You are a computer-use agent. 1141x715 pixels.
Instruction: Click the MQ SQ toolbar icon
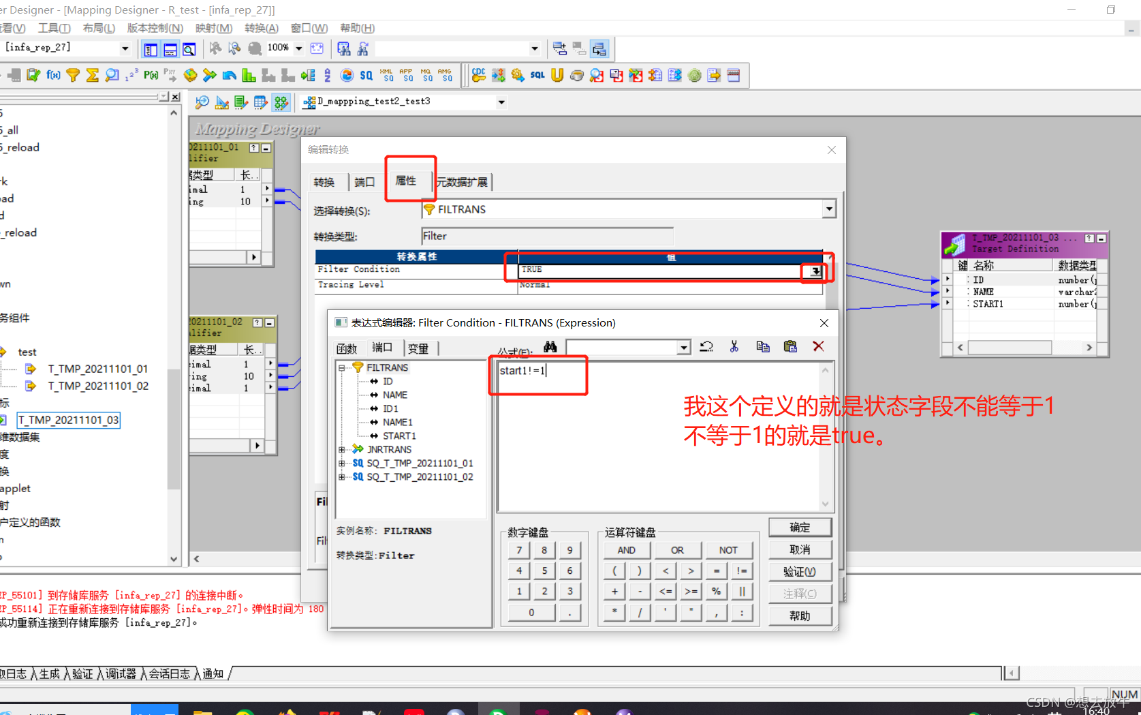426,75
